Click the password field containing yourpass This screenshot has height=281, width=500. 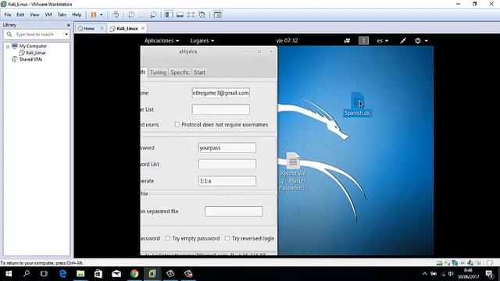227,148
